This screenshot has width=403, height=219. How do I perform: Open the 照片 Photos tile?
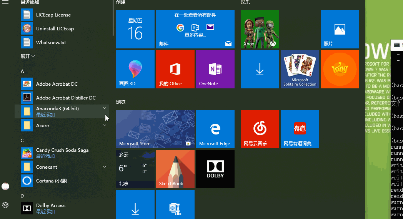click(x=340, y=29)
